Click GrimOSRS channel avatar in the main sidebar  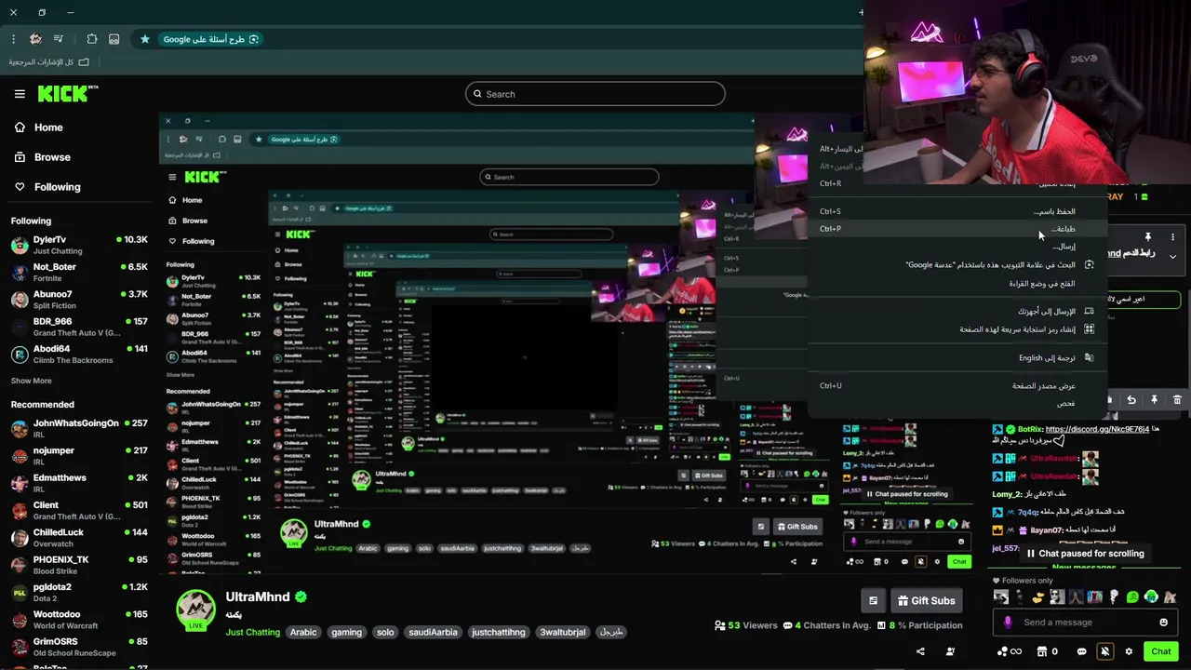[20, 646]
